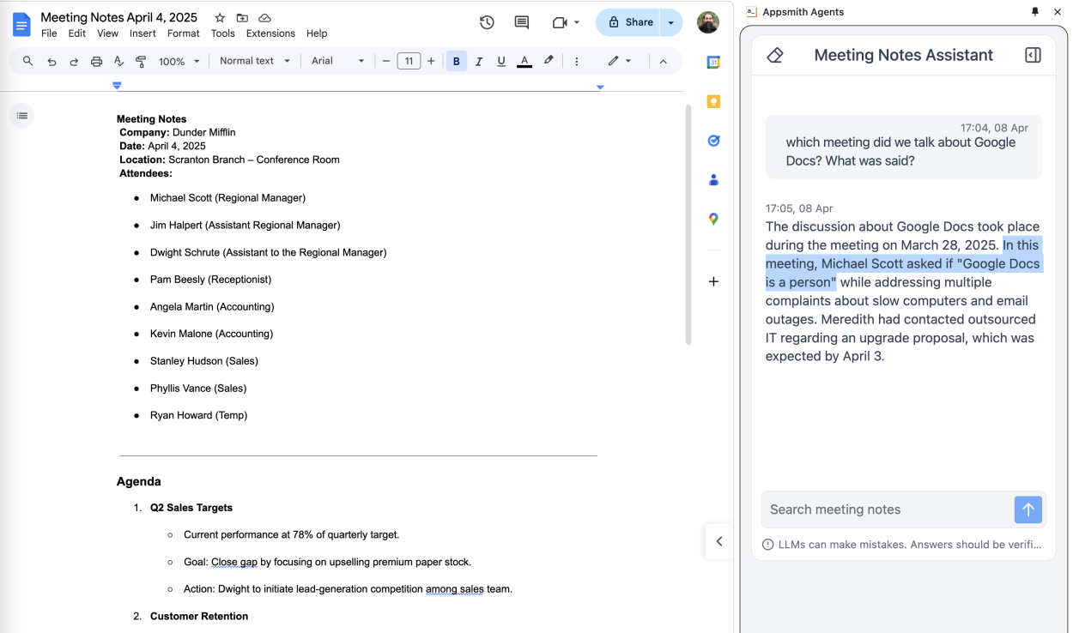
Task: Click the print icon in toolbar
Action: coord(96,62)
